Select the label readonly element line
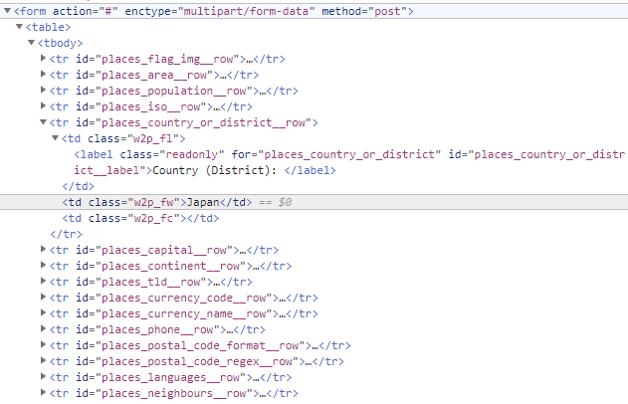Viewport: 628px width, 404px height. [349, 162]
